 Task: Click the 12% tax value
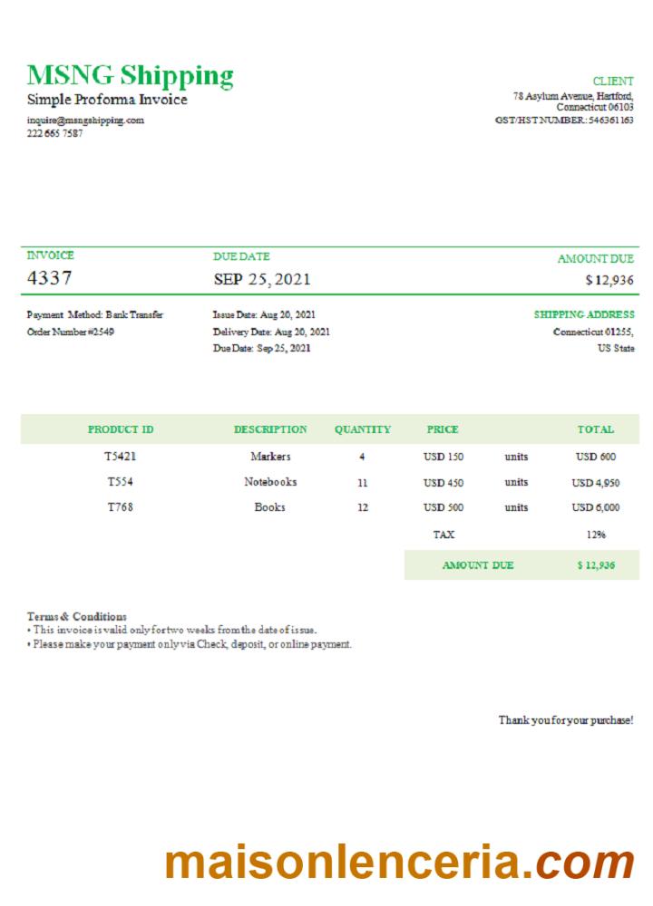596,535
